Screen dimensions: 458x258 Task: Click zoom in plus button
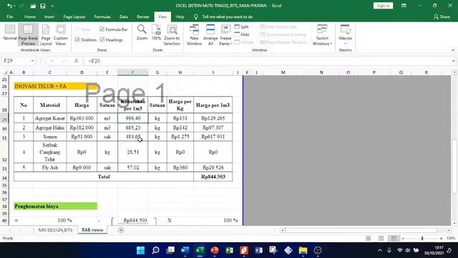[x=441, y=239]
